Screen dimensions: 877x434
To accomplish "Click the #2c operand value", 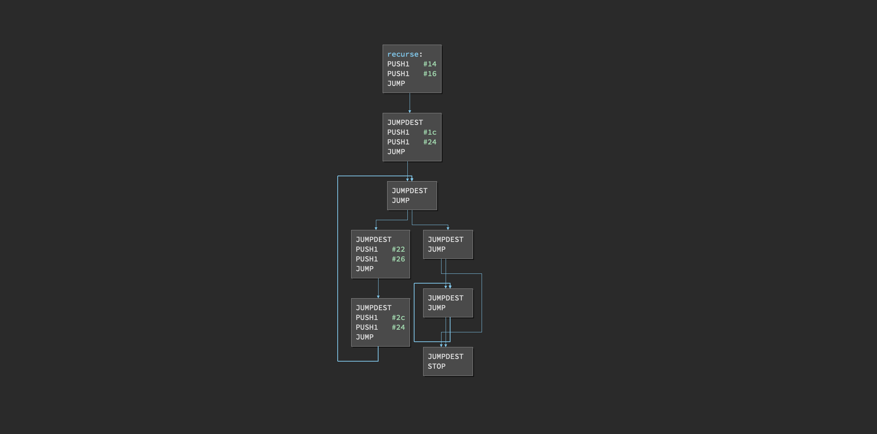I will 398,318.
